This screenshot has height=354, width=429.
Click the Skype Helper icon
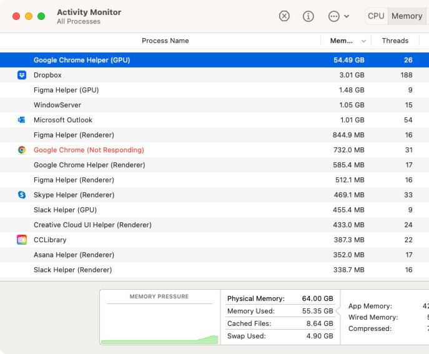[22, 195]
